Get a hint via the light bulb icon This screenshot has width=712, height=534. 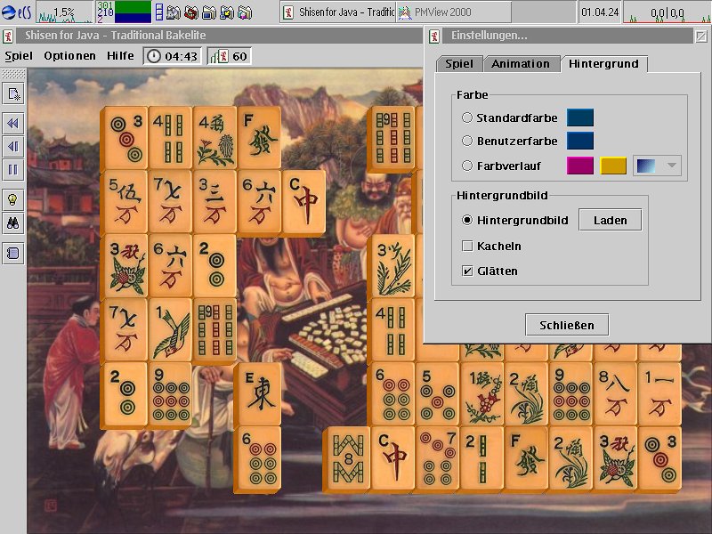point(13,198)
